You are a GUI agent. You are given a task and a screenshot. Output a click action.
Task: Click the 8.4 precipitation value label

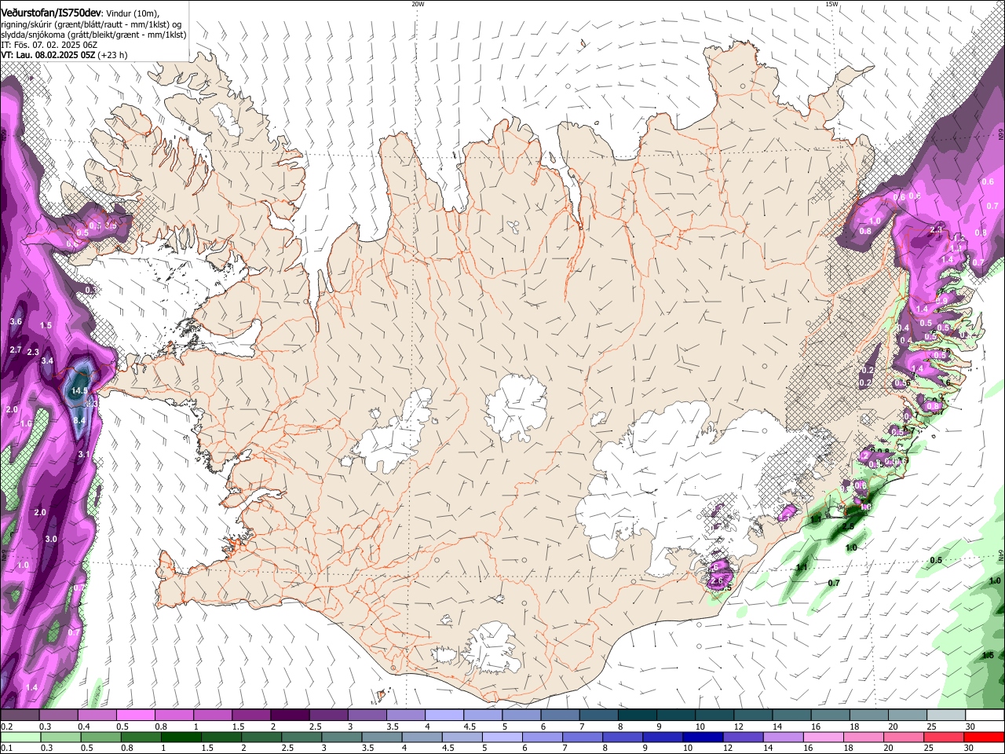point(79,420)
